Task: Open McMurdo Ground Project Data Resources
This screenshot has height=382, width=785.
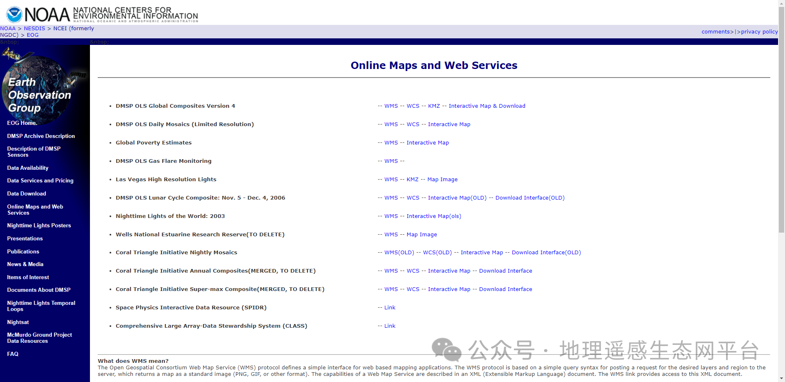Action: click(39, 338)
